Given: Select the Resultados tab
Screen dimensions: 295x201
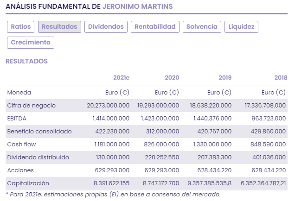Looking at the screenshot, I should (x=59, y=27).
